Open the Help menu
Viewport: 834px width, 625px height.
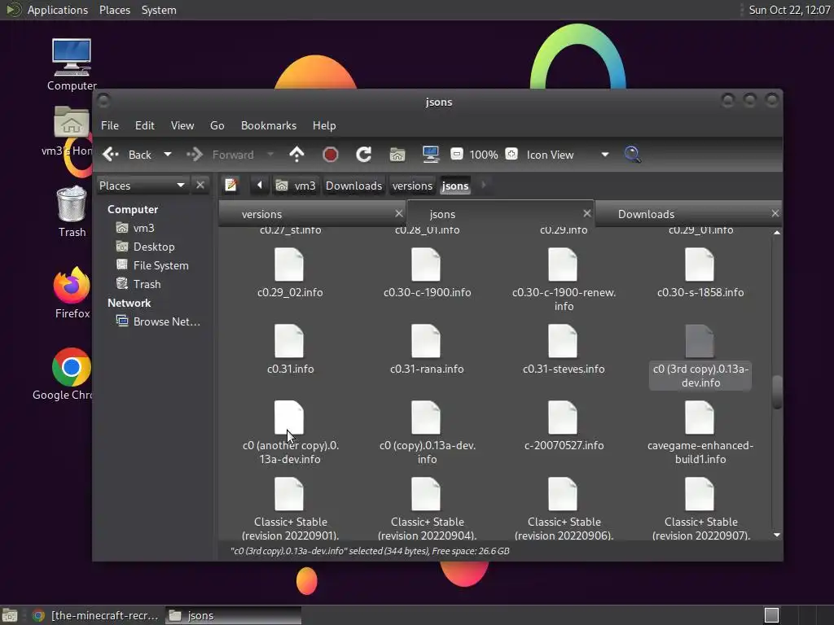[x=324, y=125]
